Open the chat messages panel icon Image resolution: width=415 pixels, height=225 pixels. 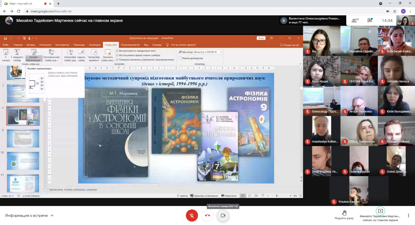tap(370, 21)
